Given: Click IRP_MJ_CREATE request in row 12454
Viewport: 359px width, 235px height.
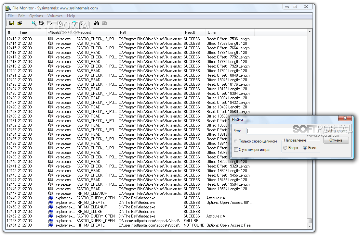Looking at the screenshot, I should 90,225.
